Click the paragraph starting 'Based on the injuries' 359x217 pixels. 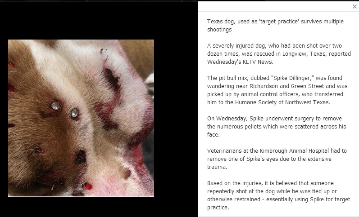click(x=279, y=195)
